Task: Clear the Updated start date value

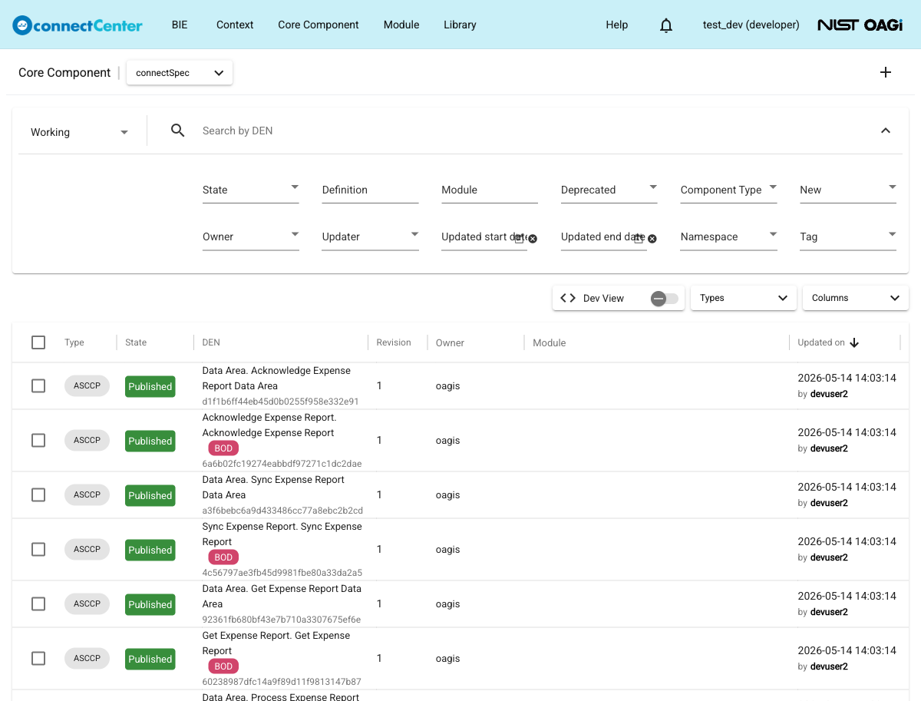Action: (533, 239)
